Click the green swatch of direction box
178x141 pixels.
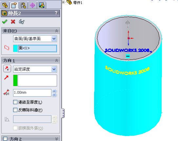[15, 81]
